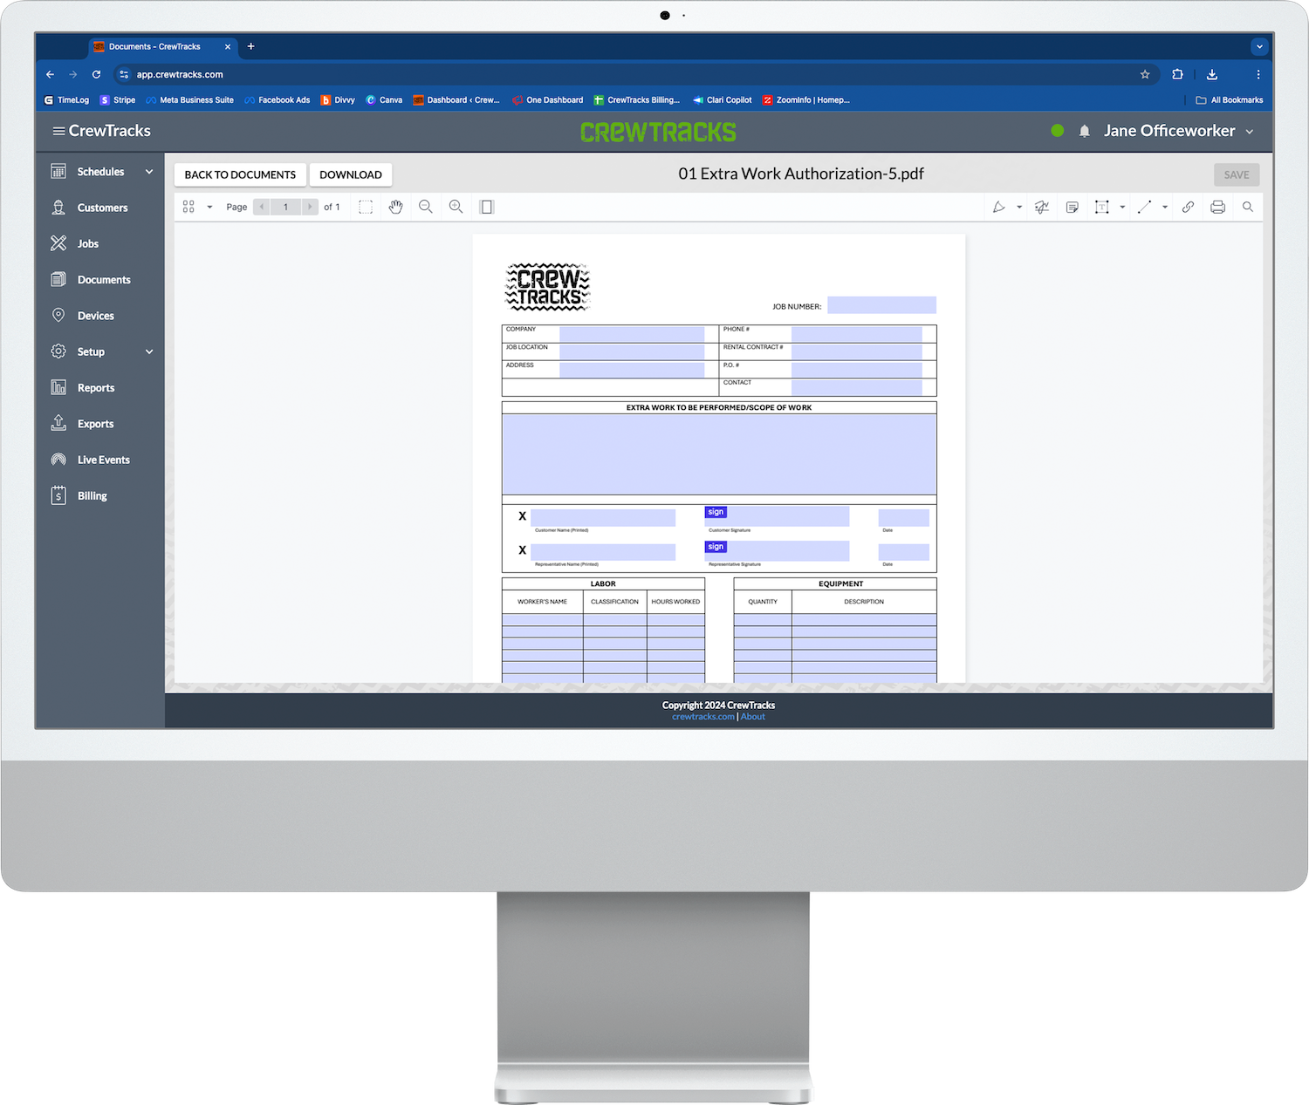Viewport: 1309px width, 1105px height.
Task: Click the DOWNLOAD button
Action: (350, 174)
